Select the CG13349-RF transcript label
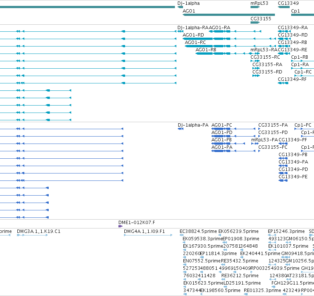The image size is (314, 296). [292, 79]
